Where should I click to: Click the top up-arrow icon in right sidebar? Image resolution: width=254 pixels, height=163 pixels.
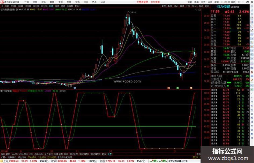tap(252, 10)
